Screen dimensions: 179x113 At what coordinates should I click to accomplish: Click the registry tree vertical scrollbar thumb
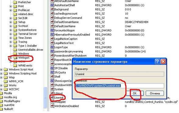click(45, 98)
